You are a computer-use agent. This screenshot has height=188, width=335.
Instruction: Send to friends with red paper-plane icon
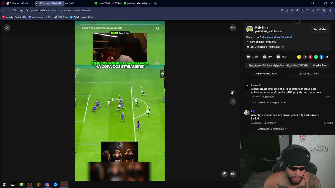click(310, 57)
